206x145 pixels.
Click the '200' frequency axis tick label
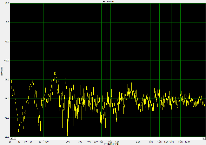click(68, 142)
